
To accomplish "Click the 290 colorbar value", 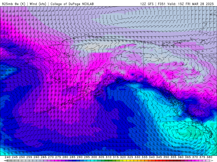I will pyautogui.click(x=79, y=157).
